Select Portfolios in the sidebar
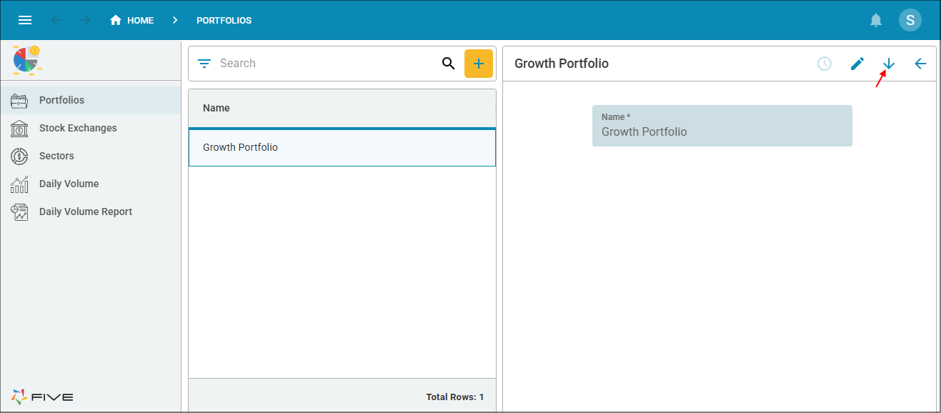941x413 pixels. click(61, 100)
